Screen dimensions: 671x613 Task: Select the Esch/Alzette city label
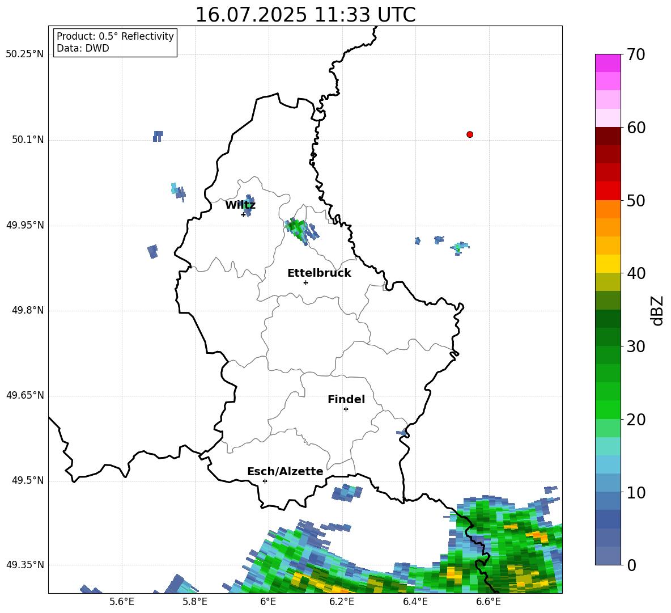coord(285,471)
